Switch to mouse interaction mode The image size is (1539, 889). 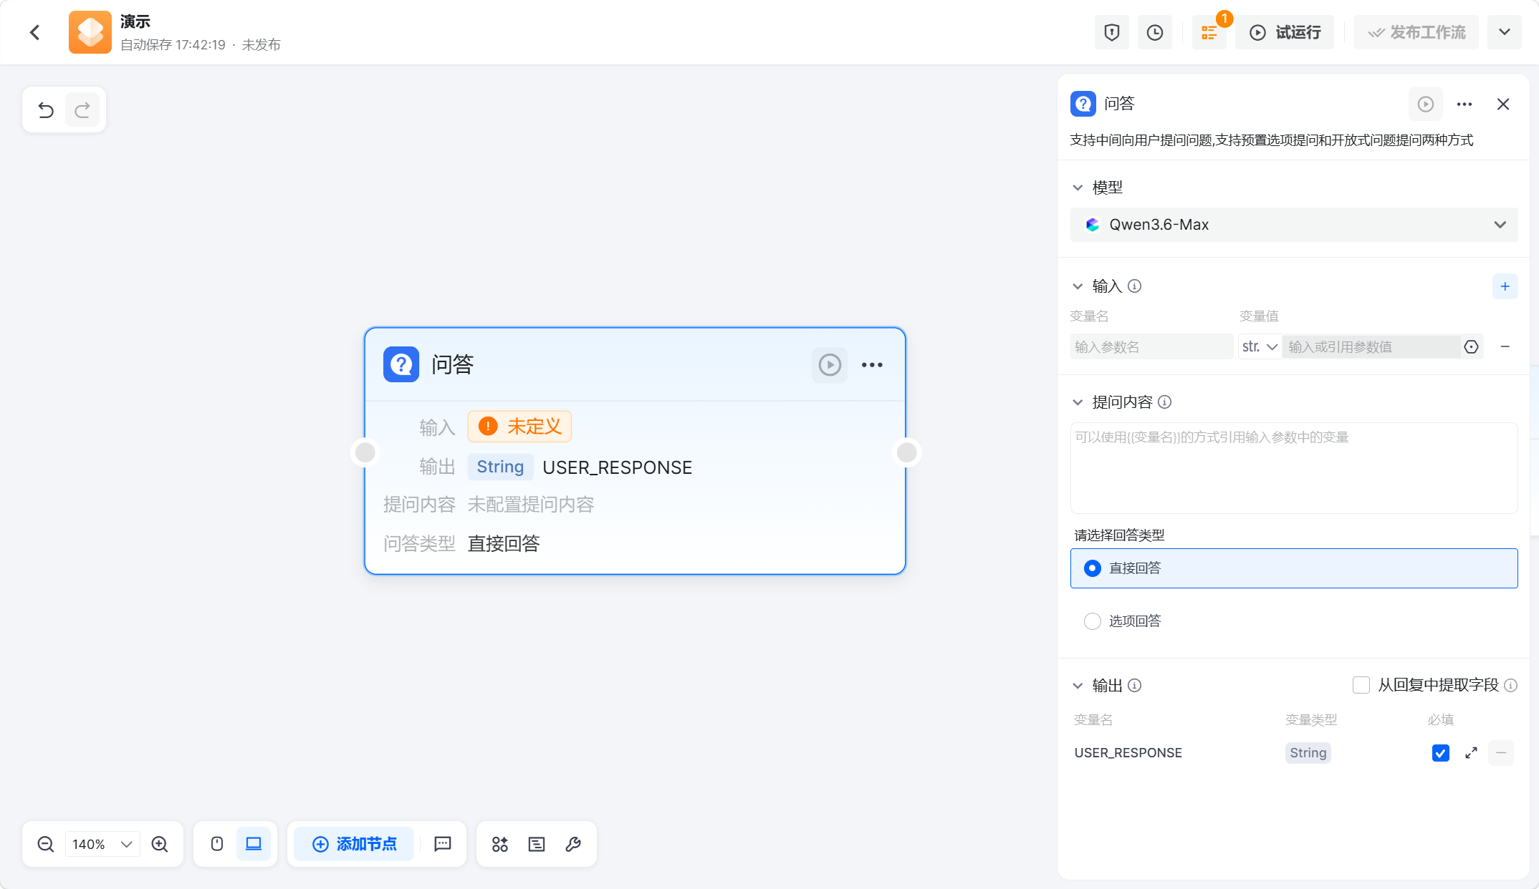[x=217, y=844]
